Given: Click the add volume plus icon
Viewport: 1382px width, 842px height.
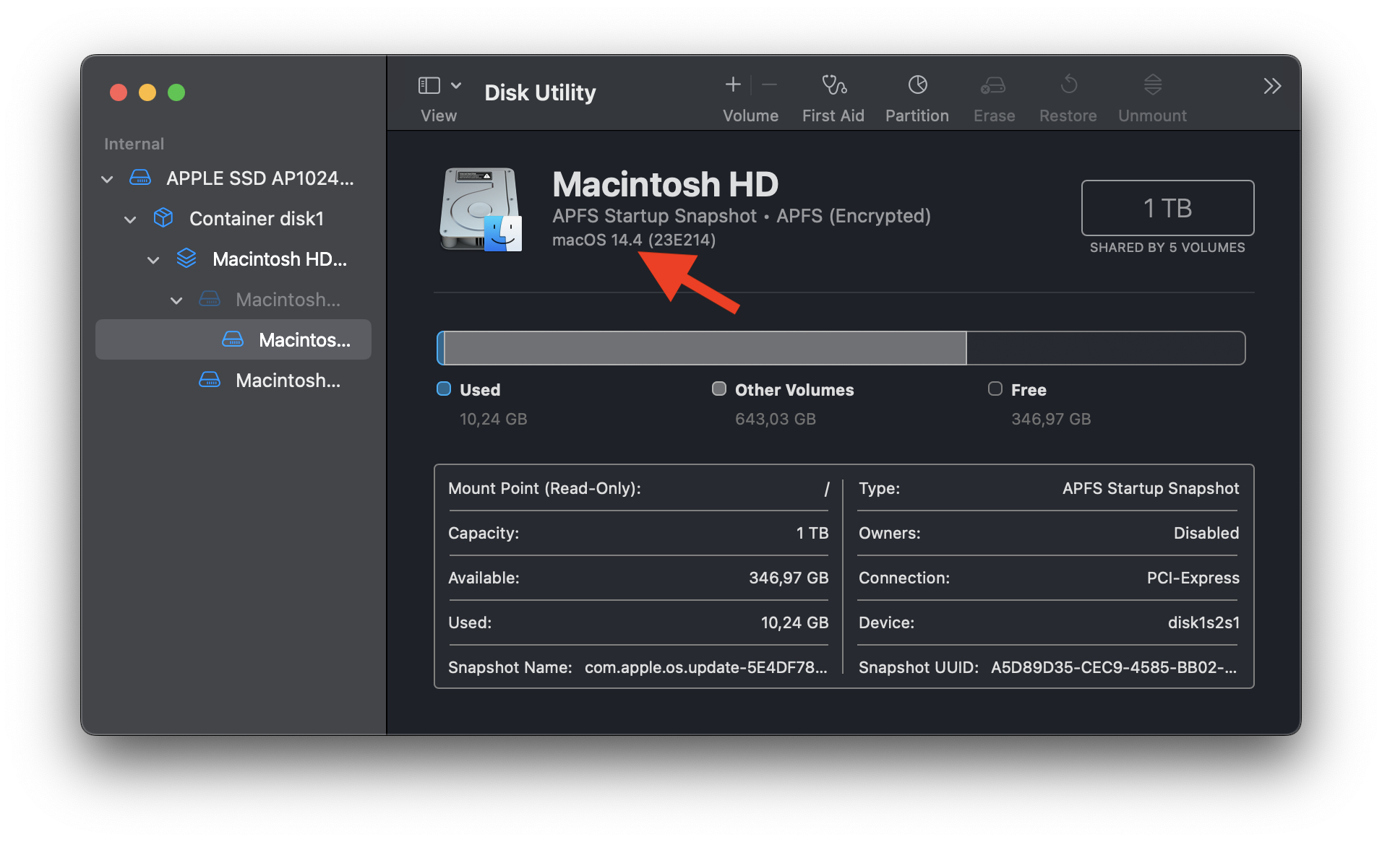Looking at the screenshot, I should click(733, 85).
